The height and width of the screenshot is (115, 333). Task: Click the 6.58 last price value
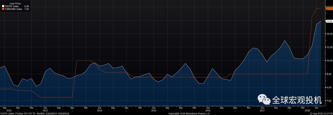point(27,6)
